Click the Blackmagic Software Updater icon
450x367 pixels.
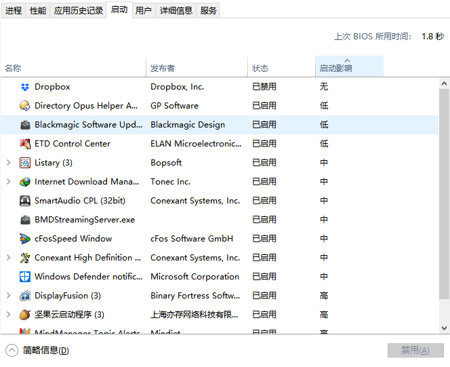(x=25, y=125)
